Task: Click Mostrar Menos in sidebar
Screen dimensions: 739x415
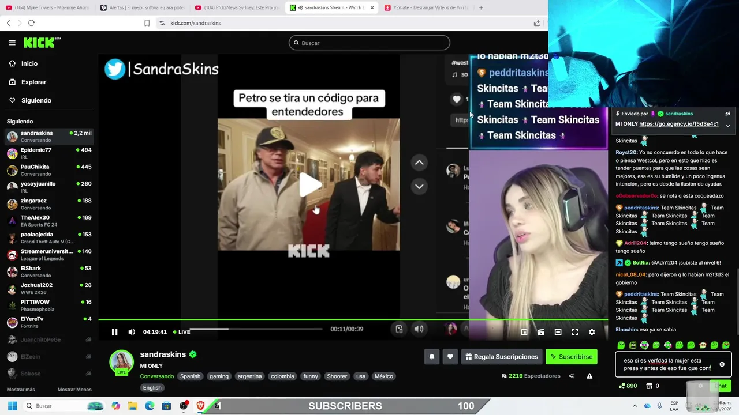Action: coord(74,390)
